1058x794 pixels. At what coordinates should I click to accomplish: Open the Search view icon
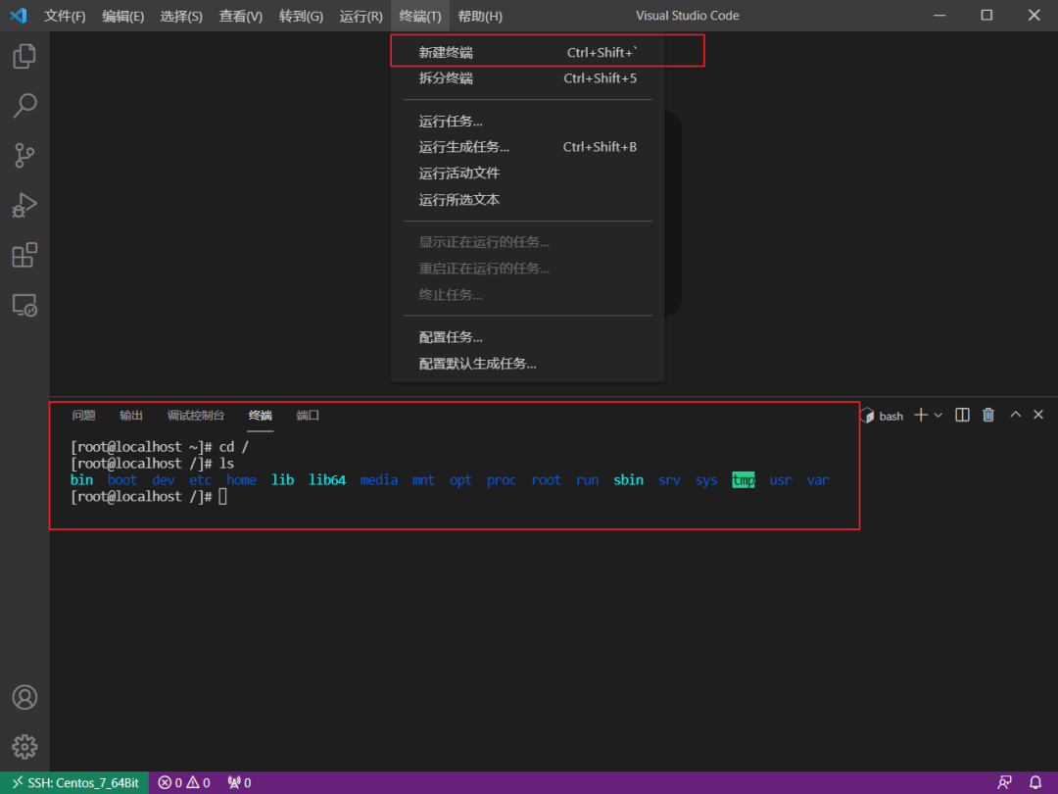(24, 105)
